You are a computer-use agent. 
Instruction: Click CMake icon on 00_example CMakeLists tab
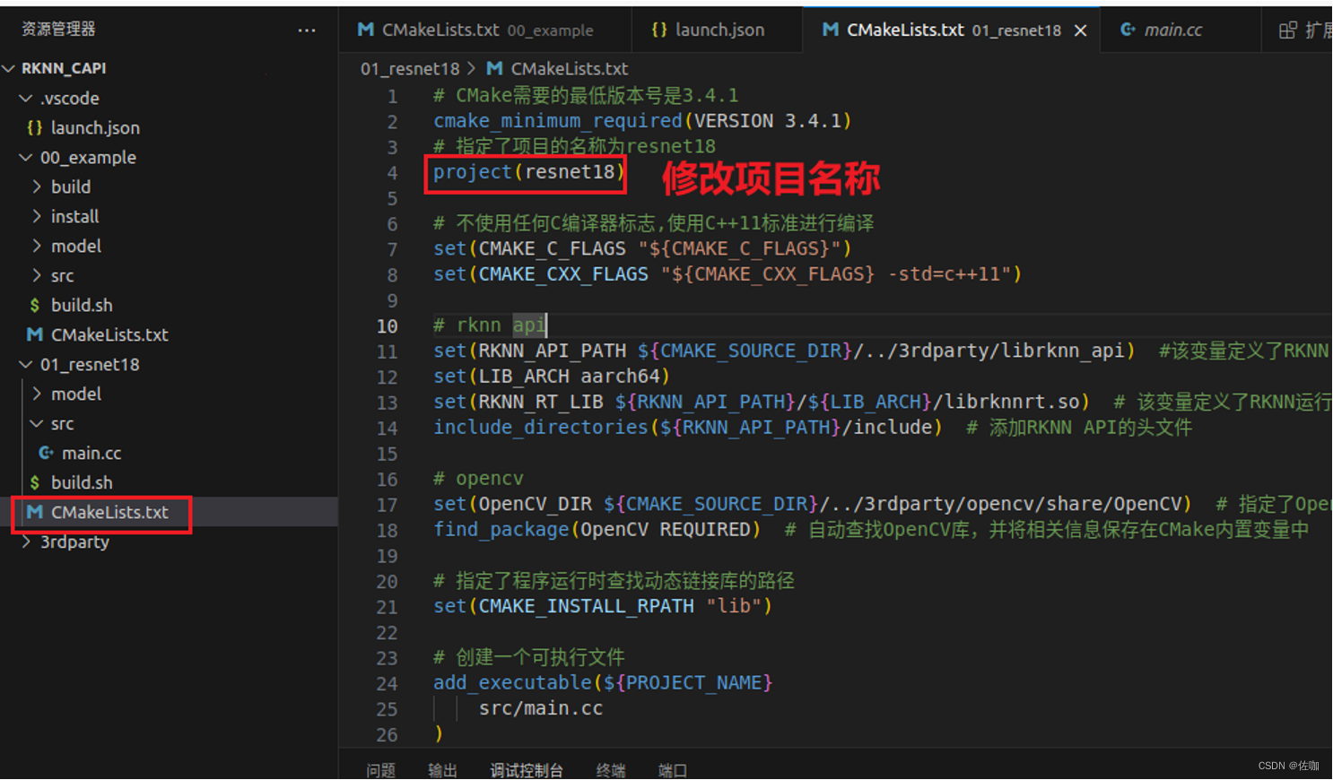click(365, 30)
